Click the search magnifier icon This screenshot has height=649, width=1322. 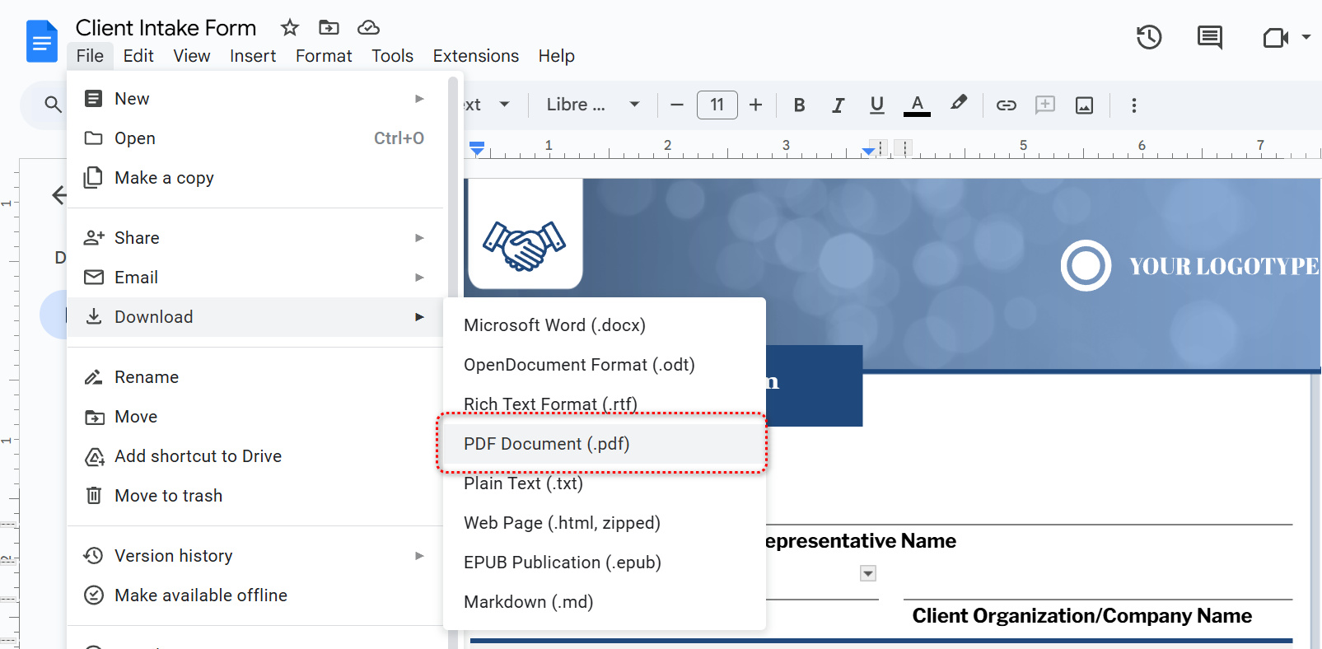[53, 105]
